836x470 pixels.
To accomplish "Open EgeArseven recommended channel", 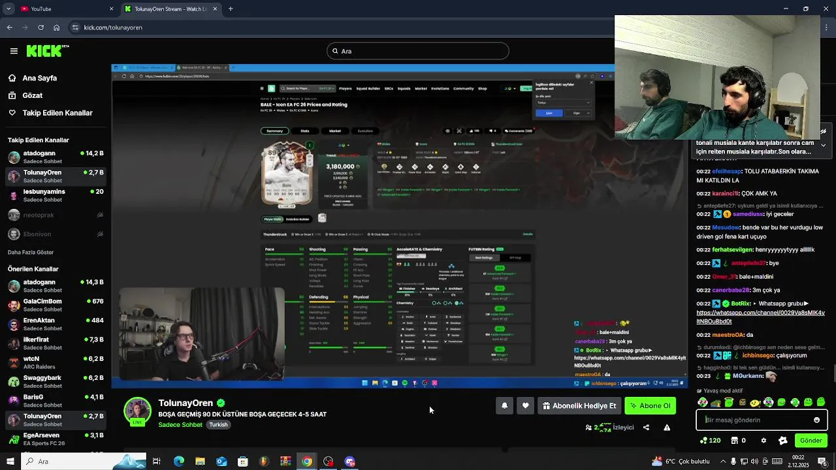I will [x=55, y=439].
